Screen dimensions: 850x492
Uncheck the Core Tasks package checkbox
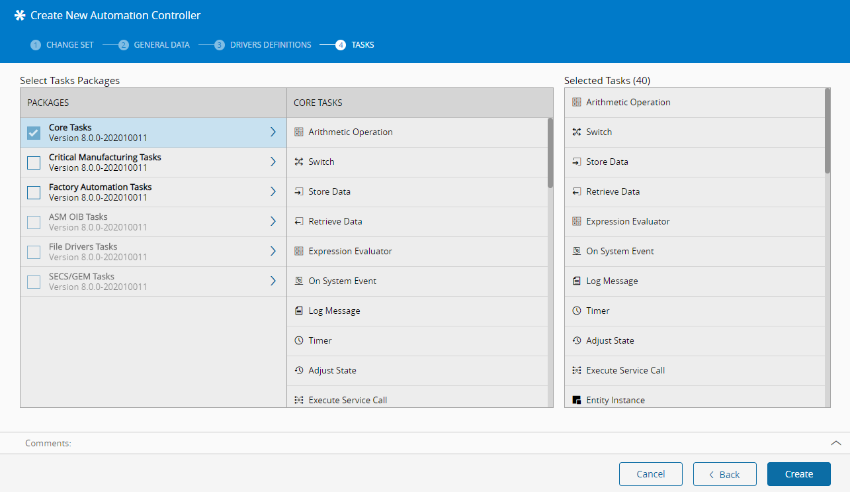pos(34,132)
